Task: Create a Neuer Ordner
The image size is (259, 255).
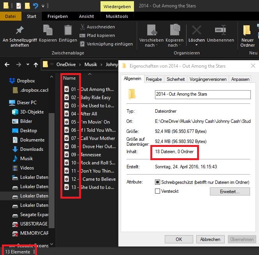Action: click(247, 36)
